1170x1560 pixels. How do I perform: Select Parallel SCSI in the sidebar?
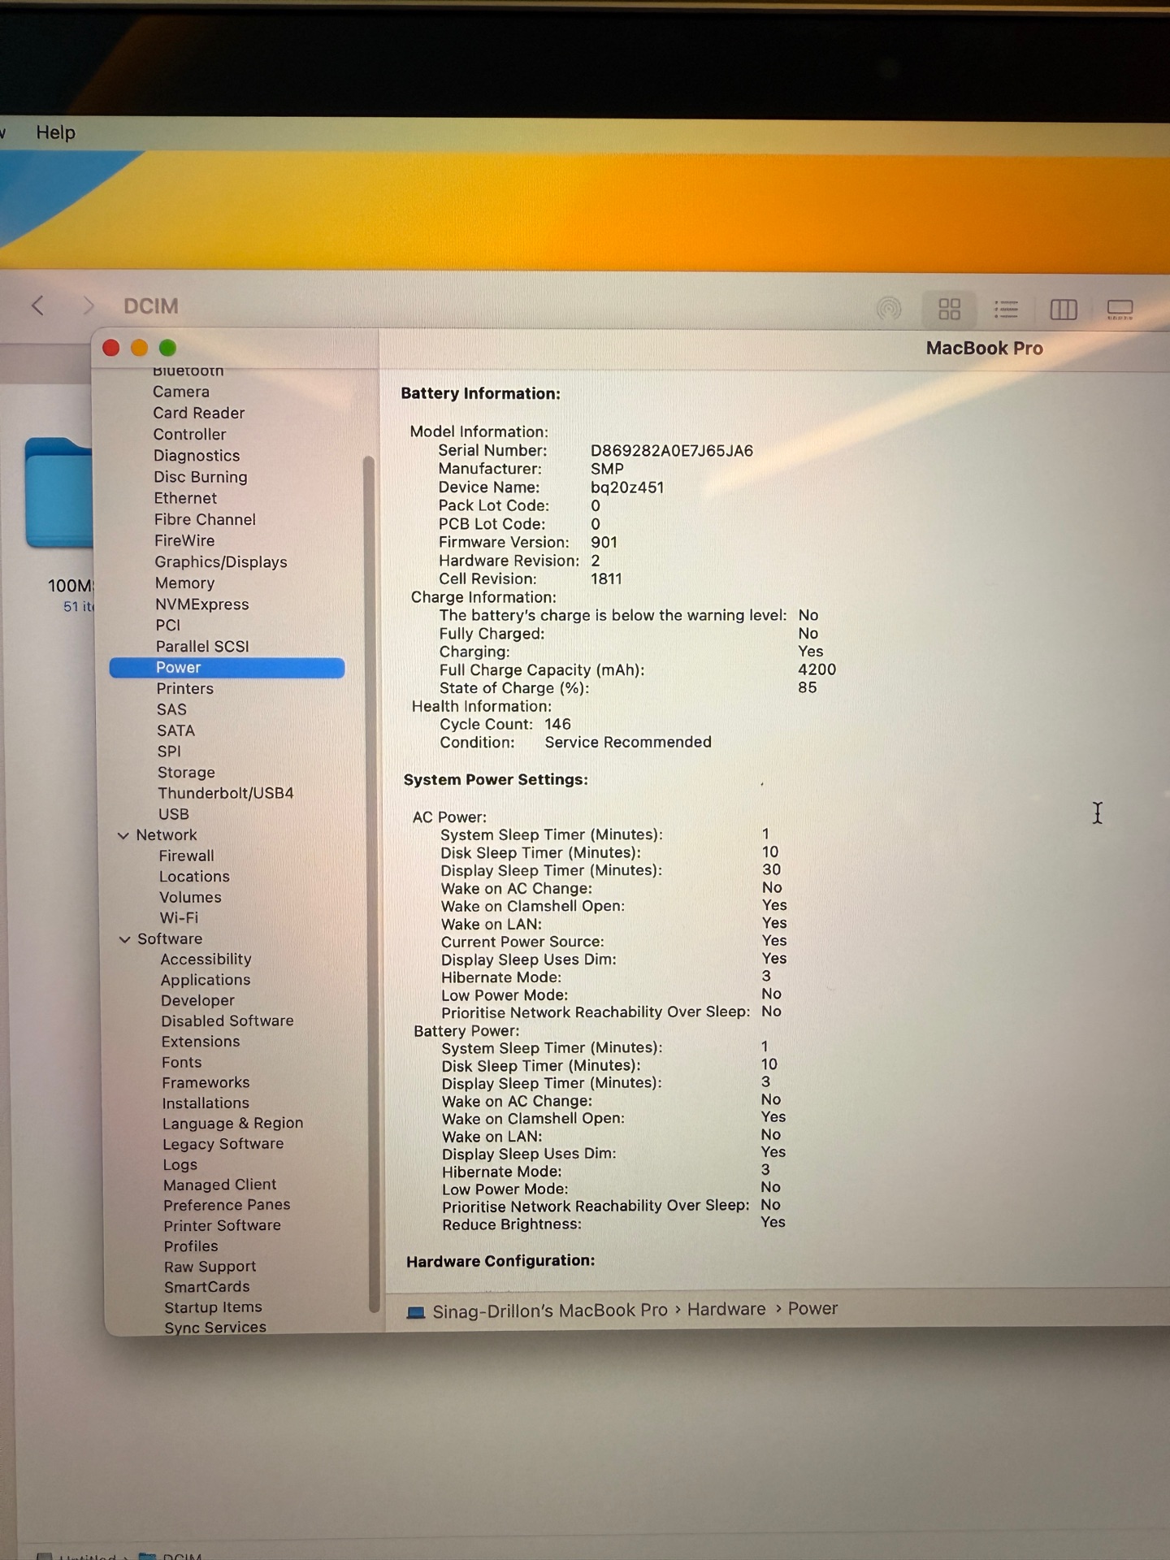click(202, 647)
